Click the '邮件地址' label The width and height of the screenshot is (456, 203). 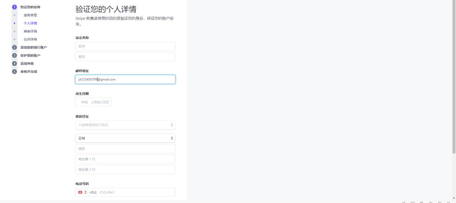click(x=82, y=71)
